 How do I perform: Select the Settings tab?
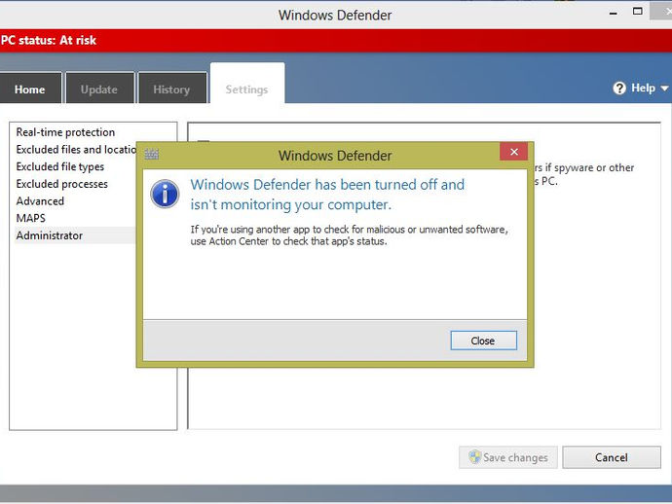tap(246, 84)
